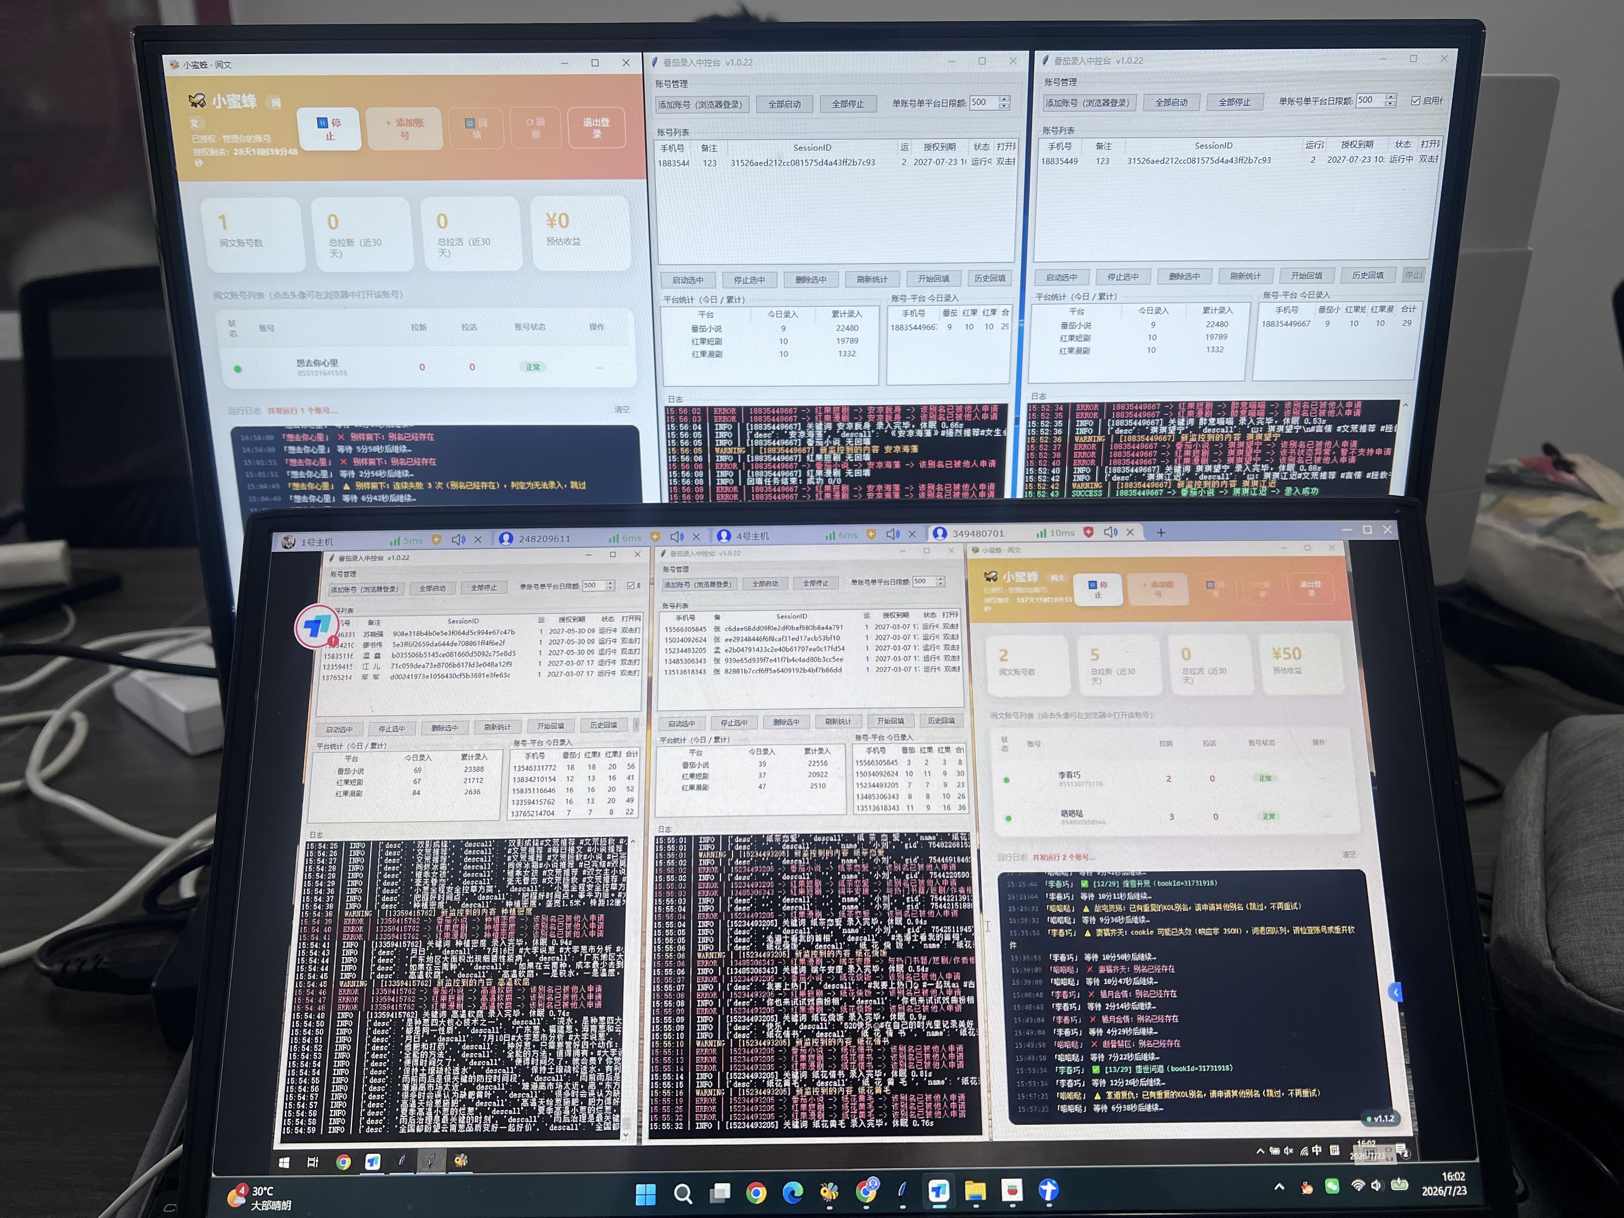
Task: Close the 1号主机 remote session tab
Action: coord(478,540)
